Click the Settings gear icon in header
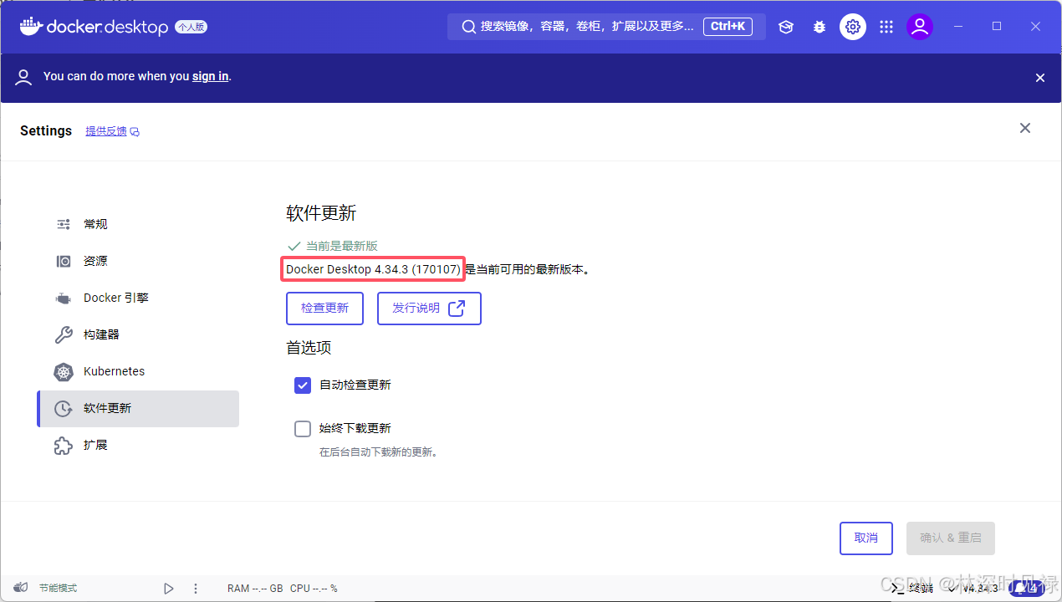Image resolution: width=1062 pixels, height=602 pixels. pos(853,27)
